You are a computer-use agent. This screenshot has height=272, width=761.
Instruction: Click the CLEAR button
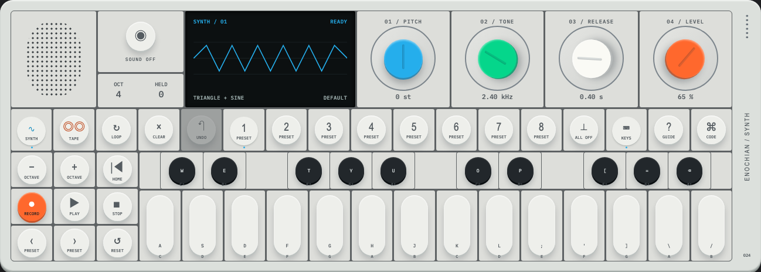[x=159, y=130]
